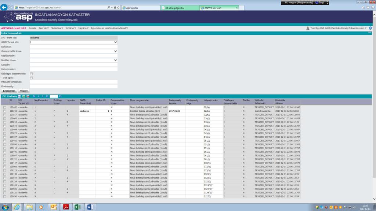This screenshot has height=211, width=376.
Task: Switch to the Alprojektek browser tab
Action: pyautogui.click(x=141, y=8)
